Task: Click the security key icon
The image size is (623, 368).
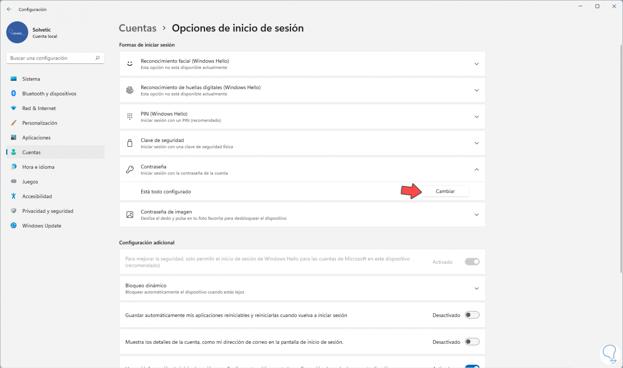Action: point(130,143)
